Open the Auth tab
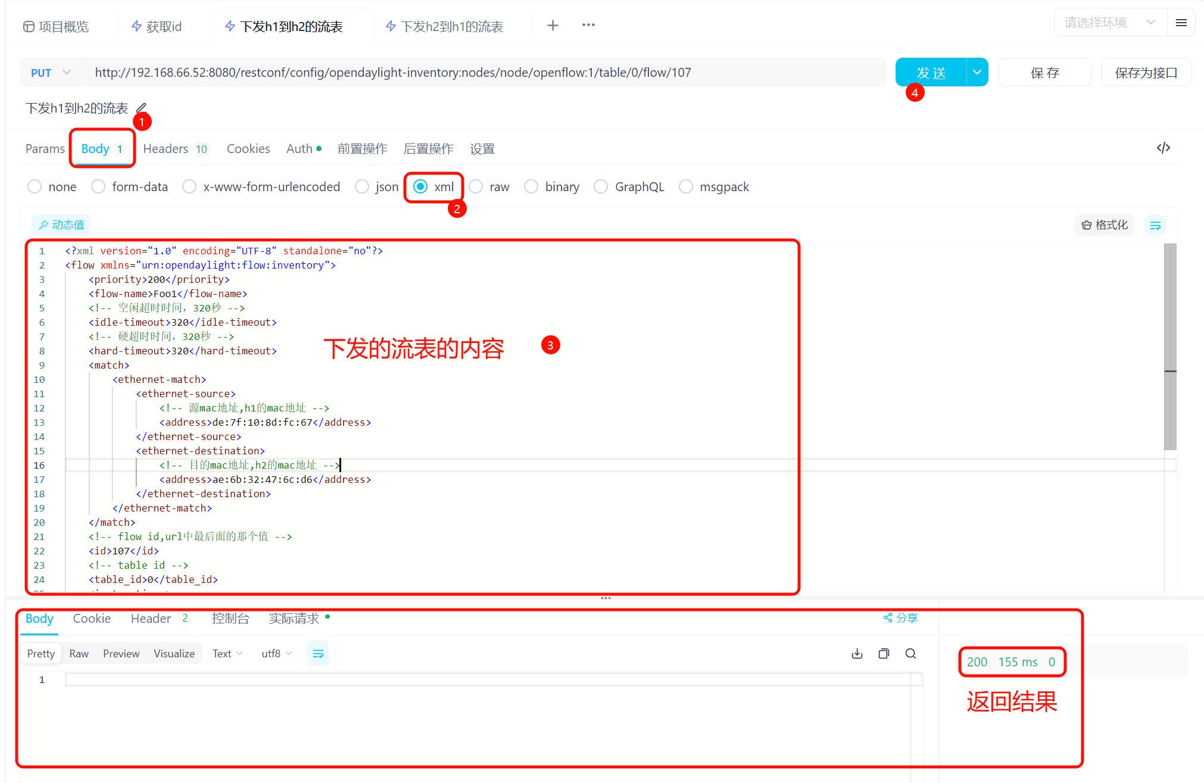 pos(304,149)
